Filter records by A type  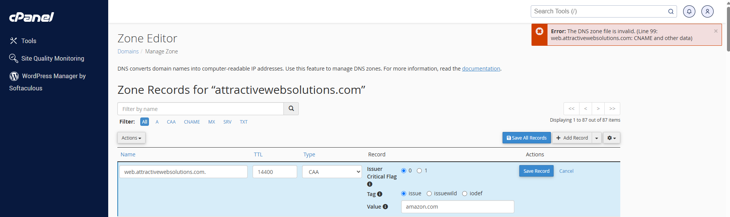click(x=157, y=122)
